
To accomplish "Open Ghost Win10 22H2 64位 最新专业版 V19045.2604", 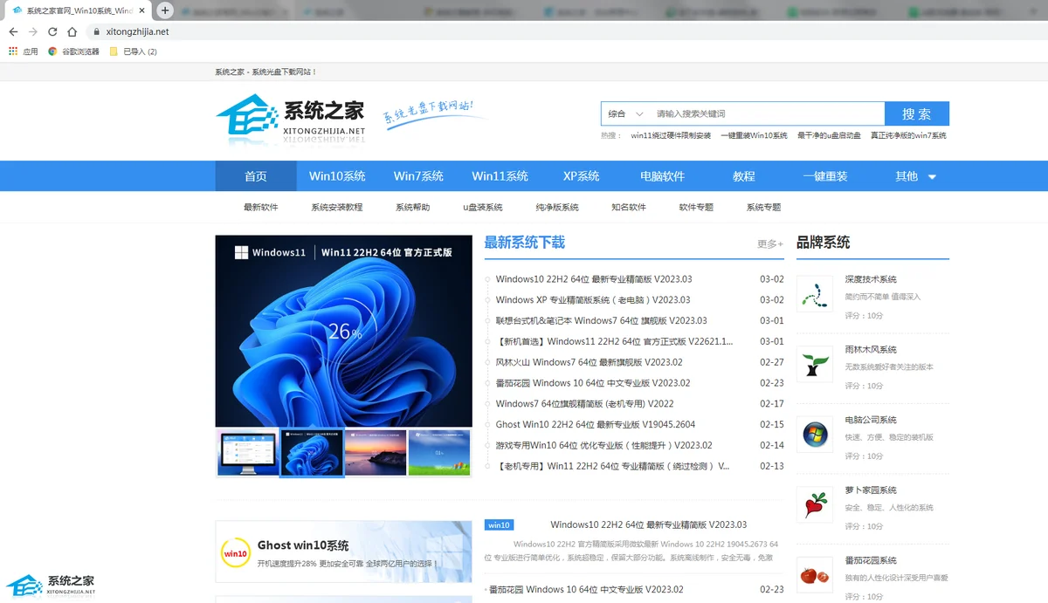I will coord(596,425).
